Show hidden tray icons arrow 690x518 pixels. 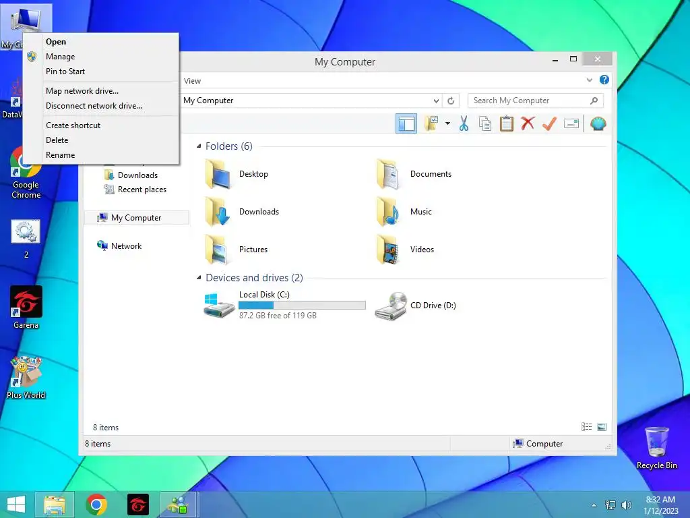click(x=594, y=505)
